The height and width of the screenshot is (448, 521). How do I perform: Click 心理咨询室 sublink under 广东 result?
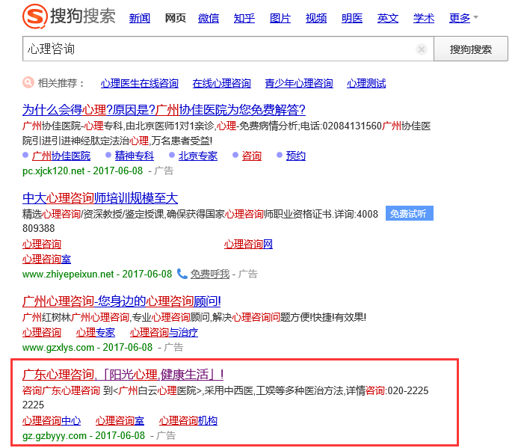point(120,420)
